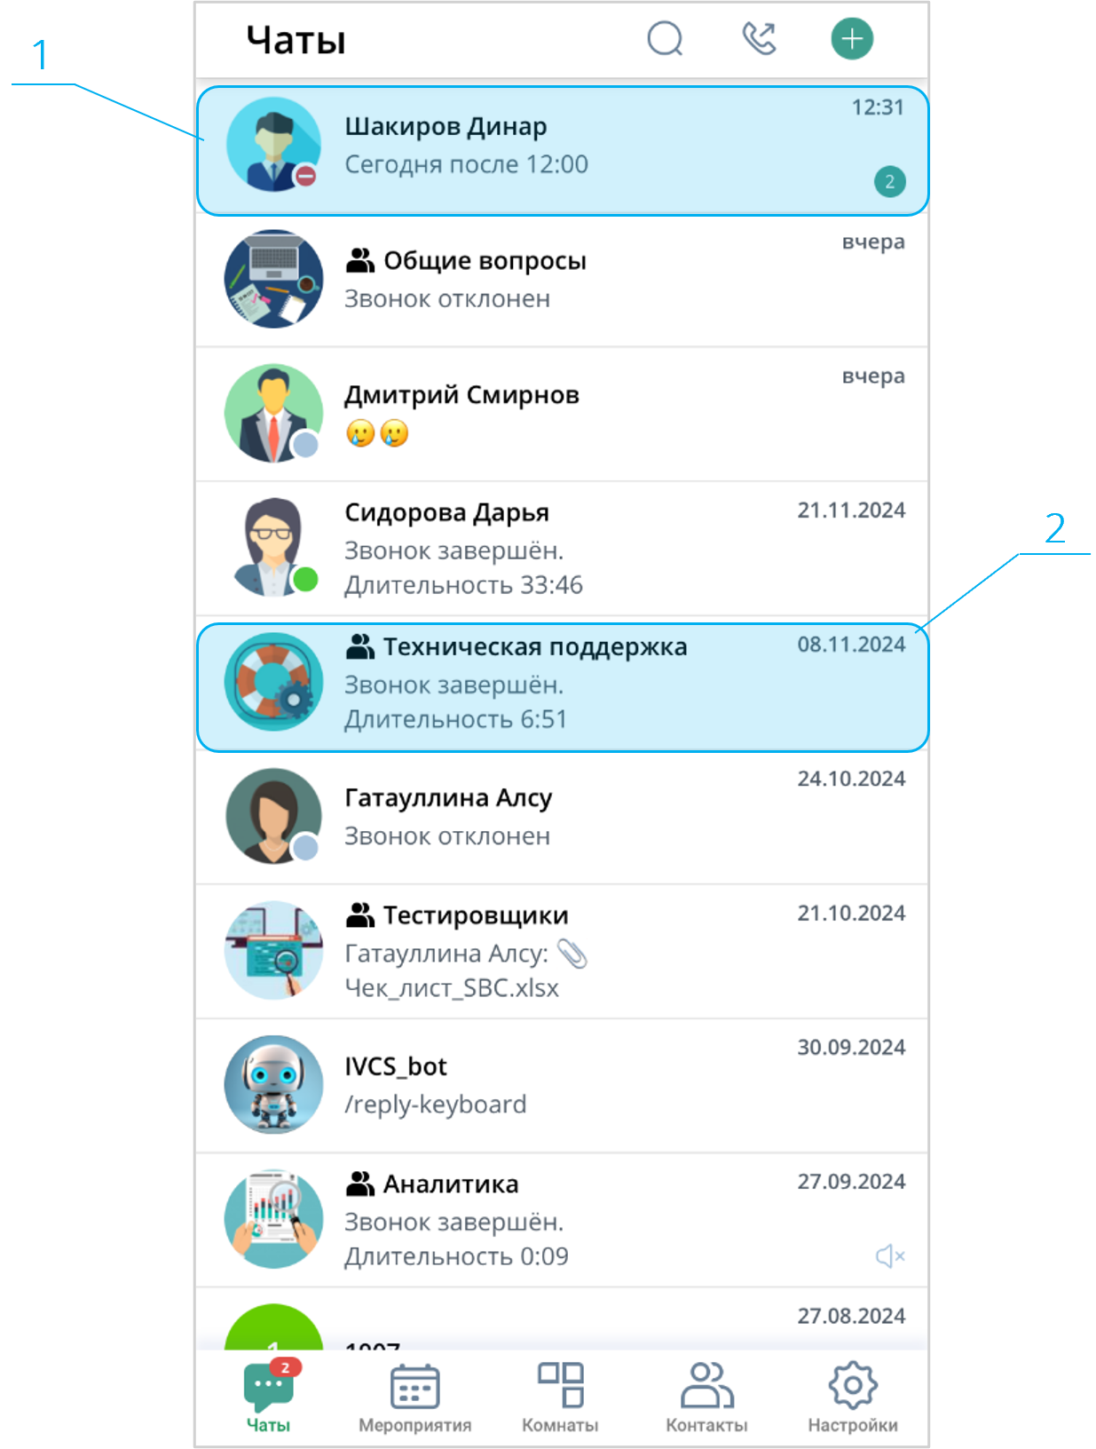The height and width of the screenshot is (1449, 1096).
Task: Open the Тестировщики group chat
Action: coord(563,951)
